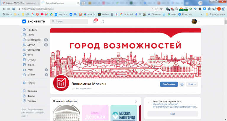The image size is (227, 121).
Task: Open Мессенджер in the sidebar
Action: (35, 40)
